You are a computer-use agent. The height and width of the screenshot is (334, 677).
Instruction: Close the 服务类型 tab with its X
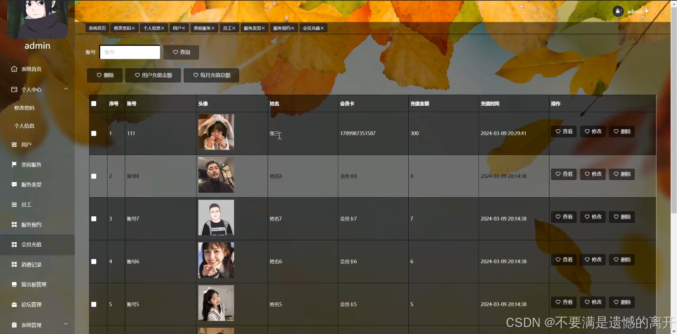pos(263,28)
